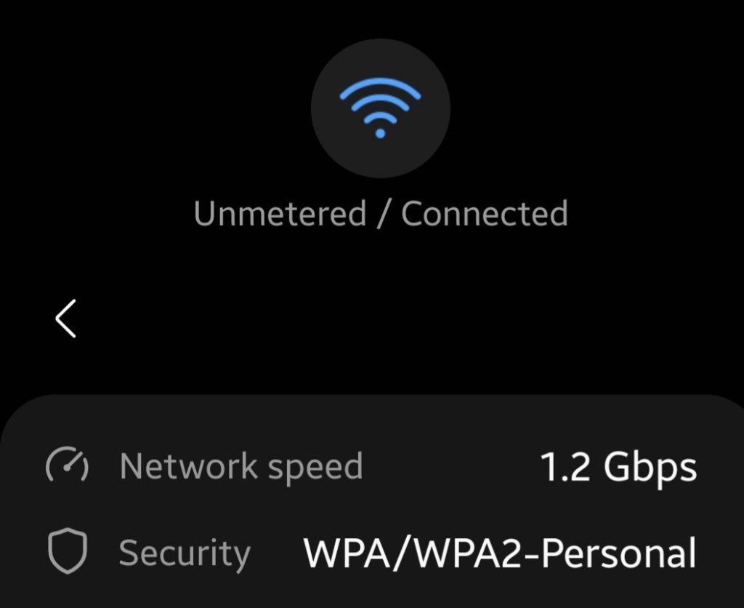Viewport: 744px width, 608px height.
Task: Tap the 1.2 Gbps speed value
Action: click(619, 467)
